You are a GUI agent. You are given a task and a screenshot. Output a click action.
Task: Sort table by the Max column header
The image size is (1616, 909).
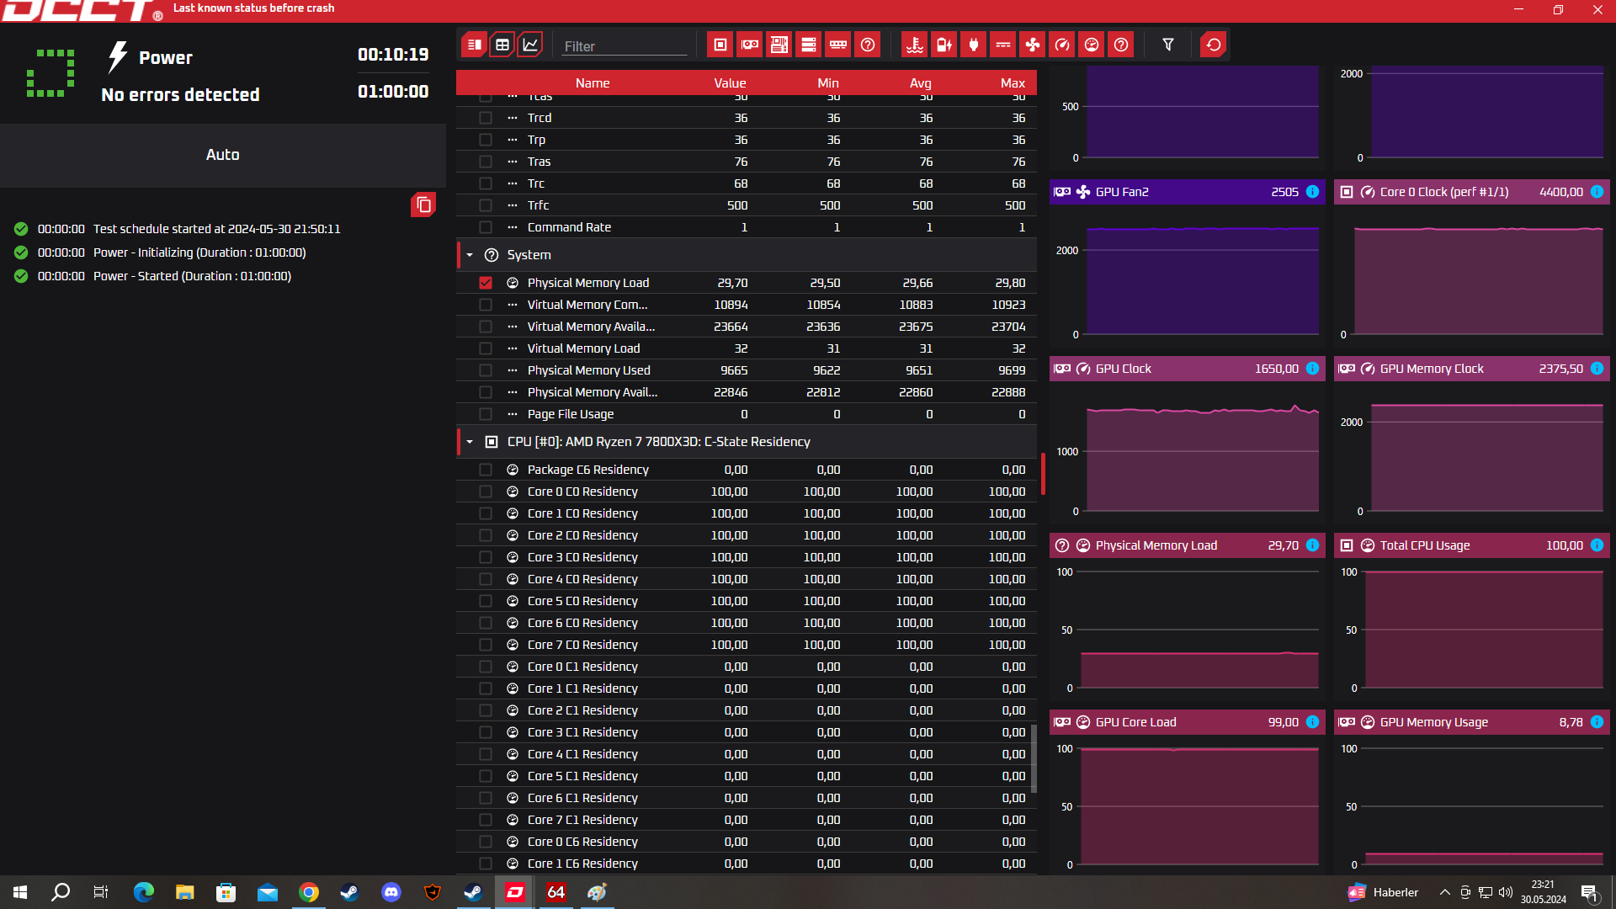tap(1012, 82)
